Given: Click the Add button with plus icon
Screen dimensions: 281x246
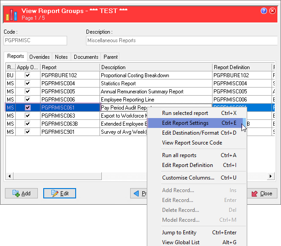Looking at the screenshot, I should [x=21, y=193].
